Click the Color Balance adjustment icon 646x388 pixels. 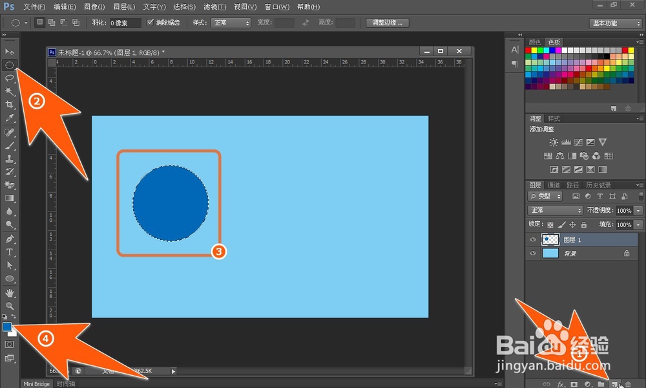[559, 156]
